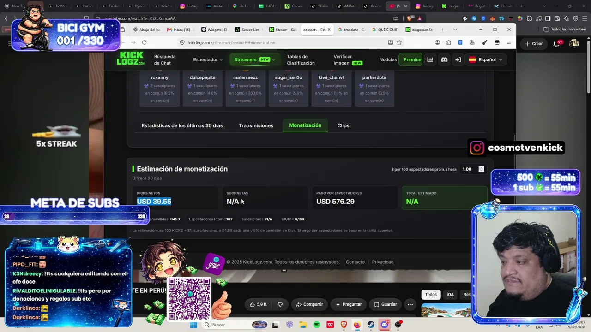Like the video with 5,9 K likes

click(258, 304)
